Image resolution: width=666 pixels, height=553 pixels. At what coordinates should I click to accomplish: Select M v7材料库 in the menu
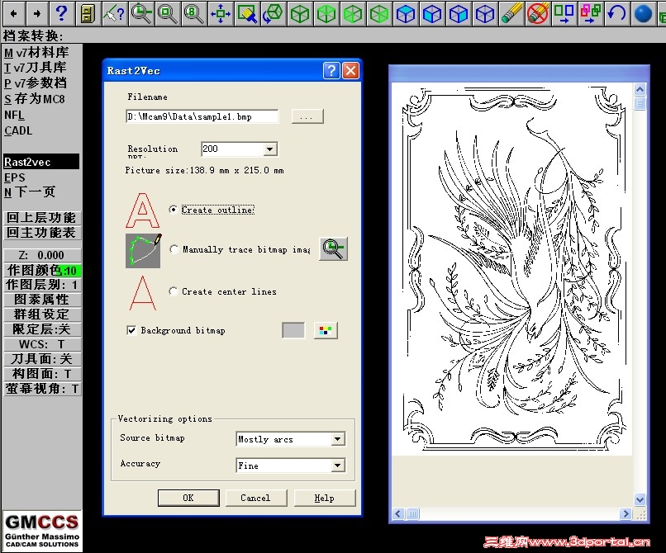pos(36,53)
